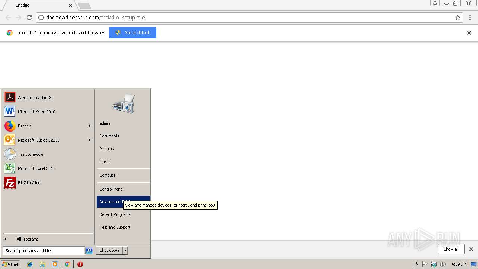Click the search magnifier button in Start menu
The width and height of the screenshot is (478, 269).
click(x=89, y=251)
